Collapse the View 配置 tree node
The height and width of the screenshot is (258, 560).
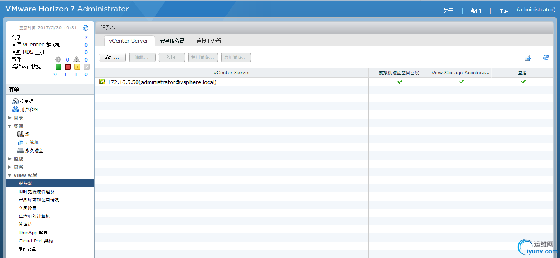tap(10, 175)
